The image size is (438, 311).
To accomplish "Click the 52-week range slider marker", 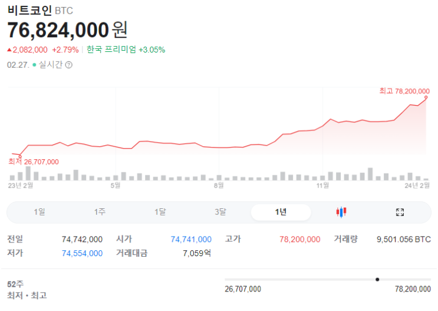I will pyautogui.click(x=377, y=279).
